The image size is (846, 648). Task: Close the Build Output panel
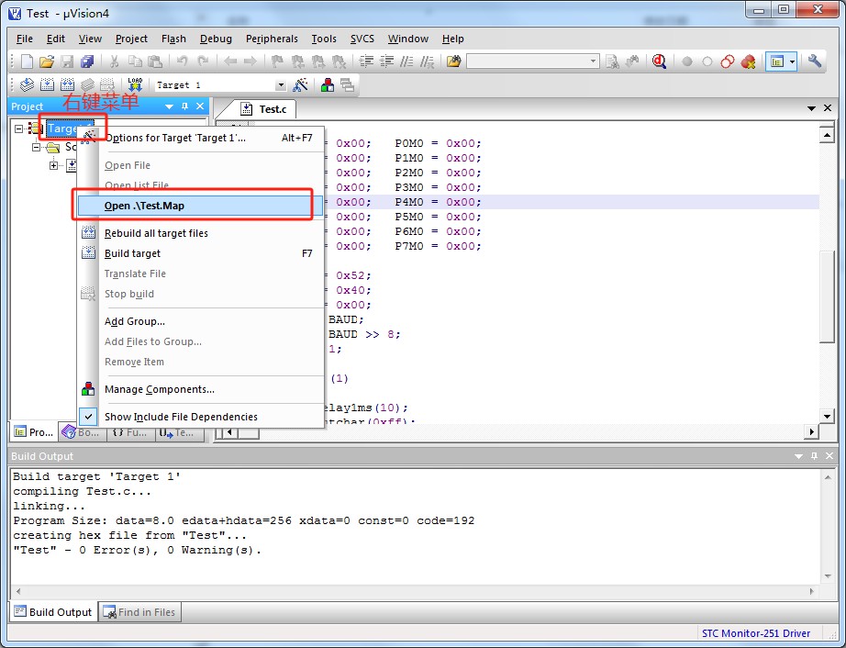(829, 456)
